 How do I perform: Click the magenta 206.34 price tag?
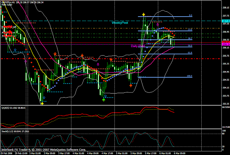point(226,44)
